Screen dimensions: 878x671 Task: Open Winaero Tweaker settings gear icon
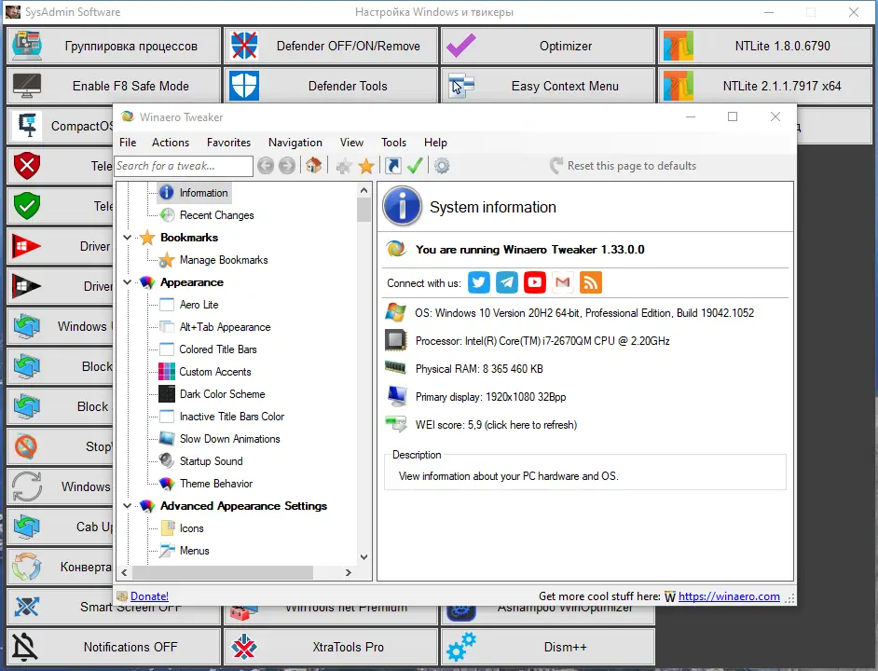click(x=441, y=165)
